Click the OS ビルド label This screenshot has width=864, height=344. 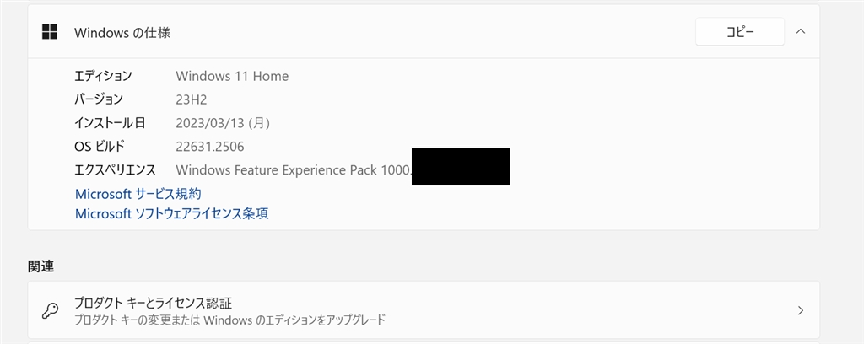(100, 147)
